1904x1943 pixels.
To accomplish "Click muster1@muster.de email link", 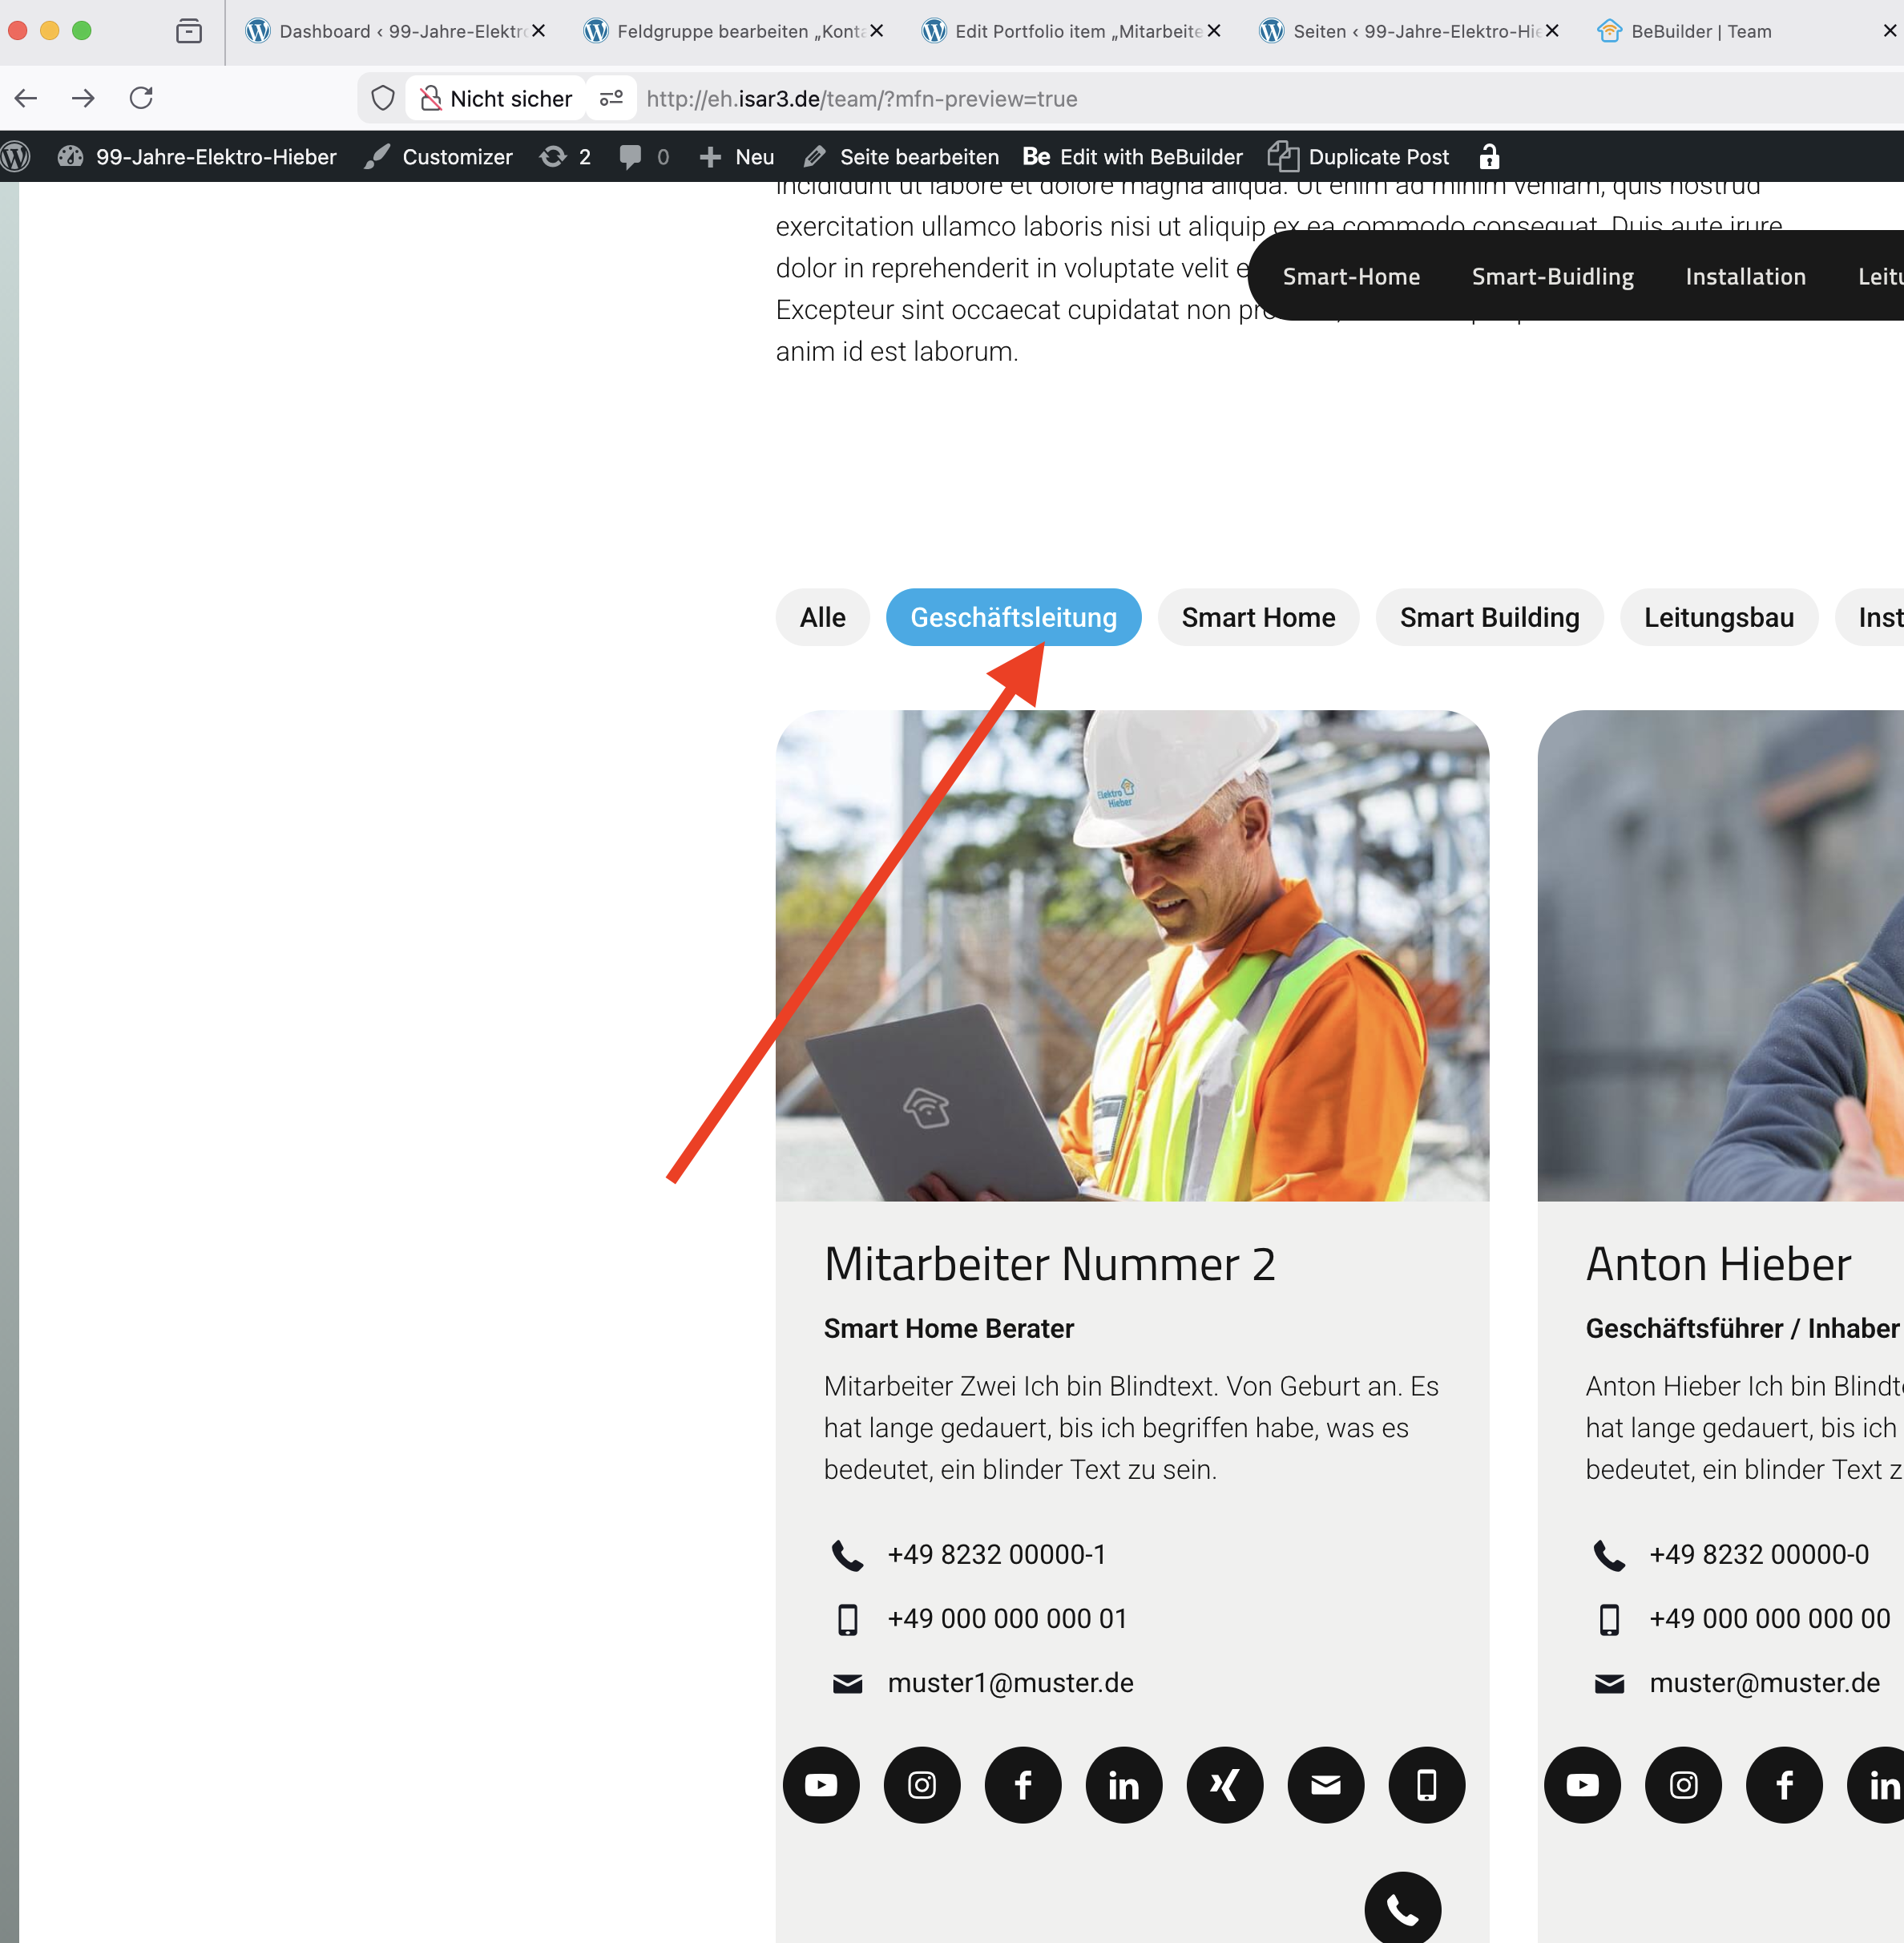I will (x=1010, y=1682).
